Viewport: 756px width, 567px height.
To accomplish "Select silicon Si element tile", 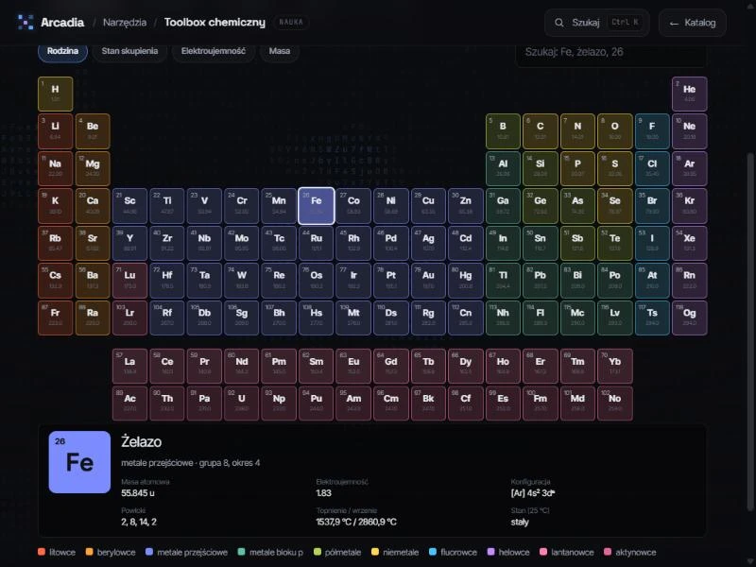I will coord(540,168).
